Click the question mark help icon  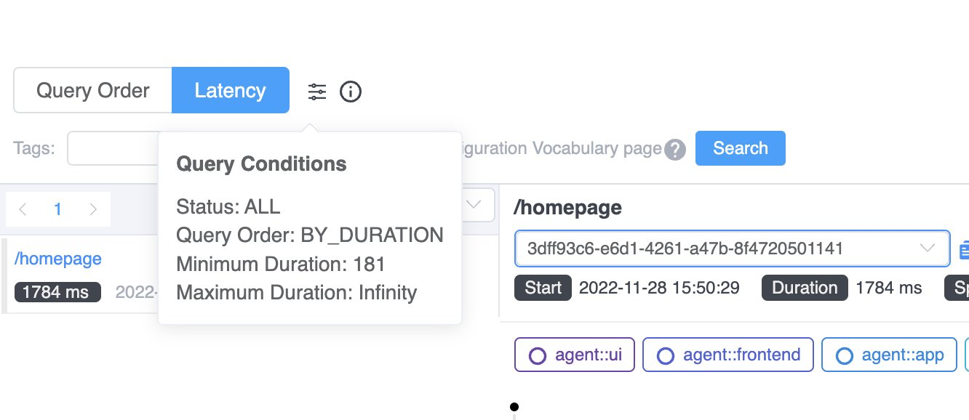click(x=675, y=150)
